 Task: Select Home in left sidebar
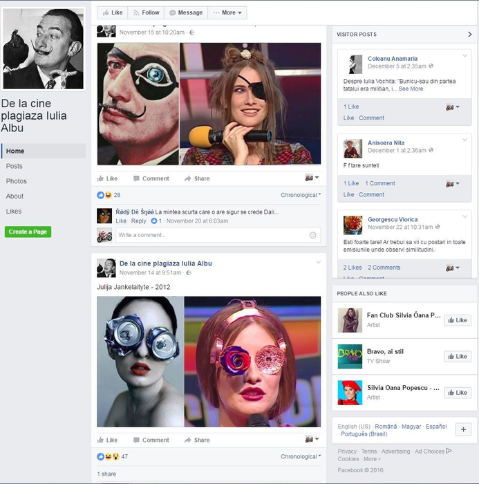pyautogui.click(x=44, y=151)
